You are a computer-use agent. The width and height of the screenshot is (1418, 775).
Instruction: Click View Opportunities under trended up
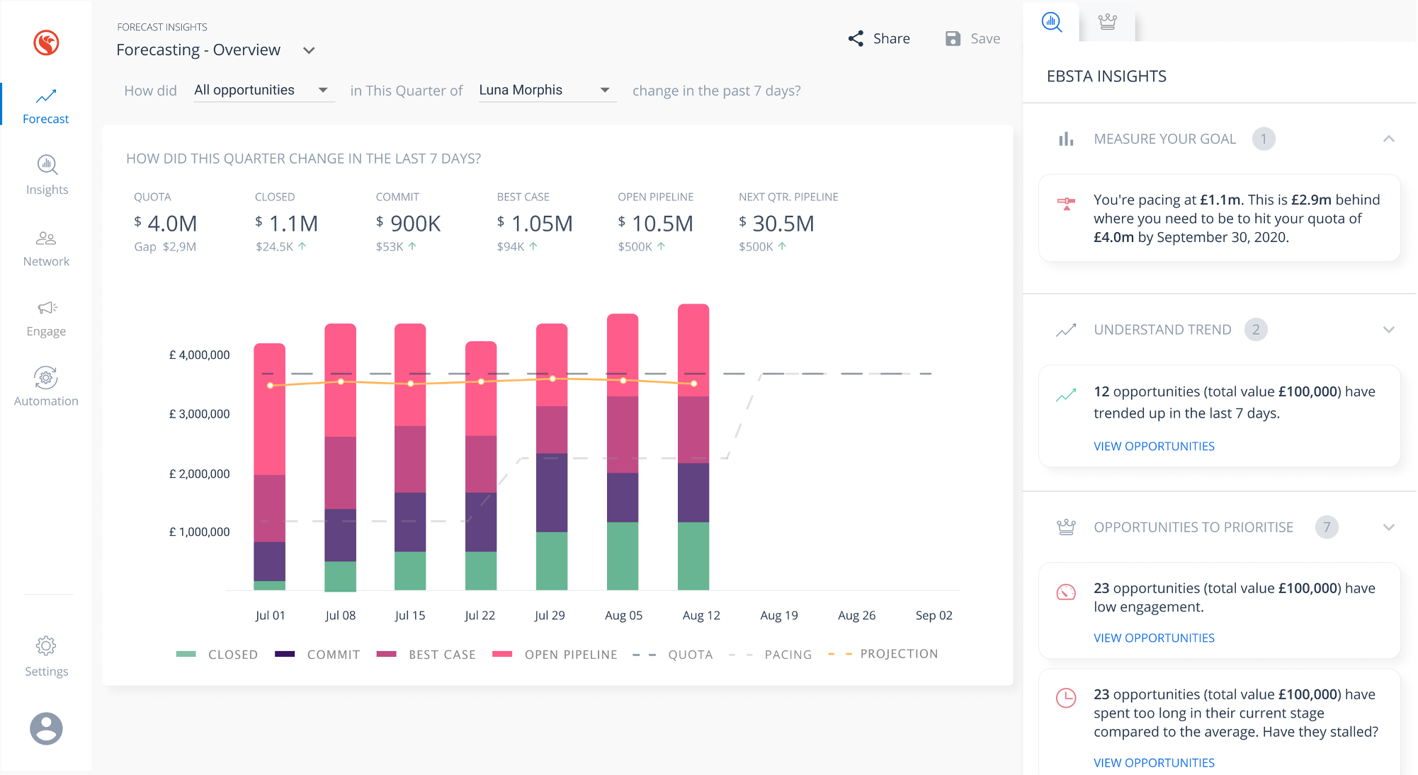click(x=1154, y=446)
